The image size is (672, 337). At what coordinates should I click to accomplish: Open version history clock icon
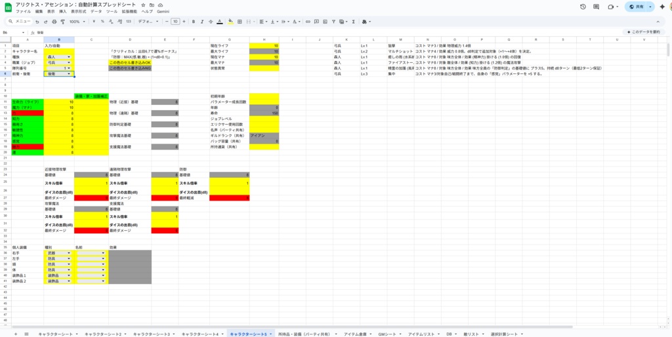pyautogui.click(x=583, y=7)
